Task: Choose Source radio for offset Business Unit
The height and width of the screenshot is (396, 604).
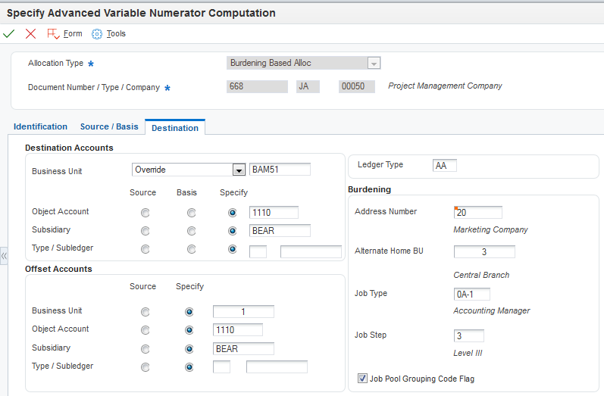Action: pos(145,312)
